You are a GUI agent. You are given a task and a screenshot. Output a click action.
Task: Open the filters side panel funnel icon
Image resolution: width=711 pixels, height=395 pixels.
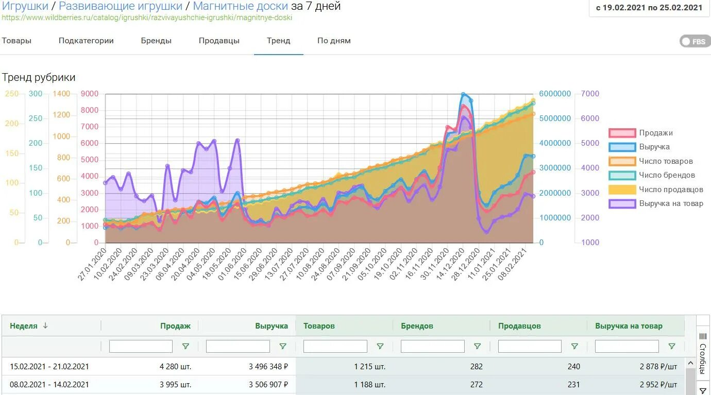point(703,390)
